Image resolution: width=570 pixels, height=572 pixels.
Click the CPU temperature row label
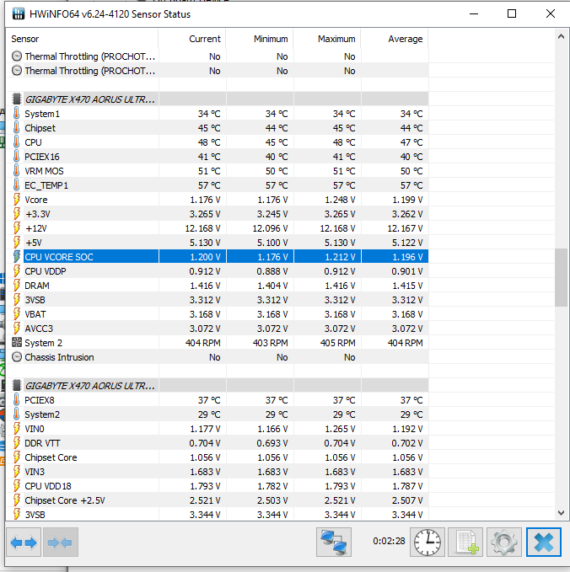point(33,142)
